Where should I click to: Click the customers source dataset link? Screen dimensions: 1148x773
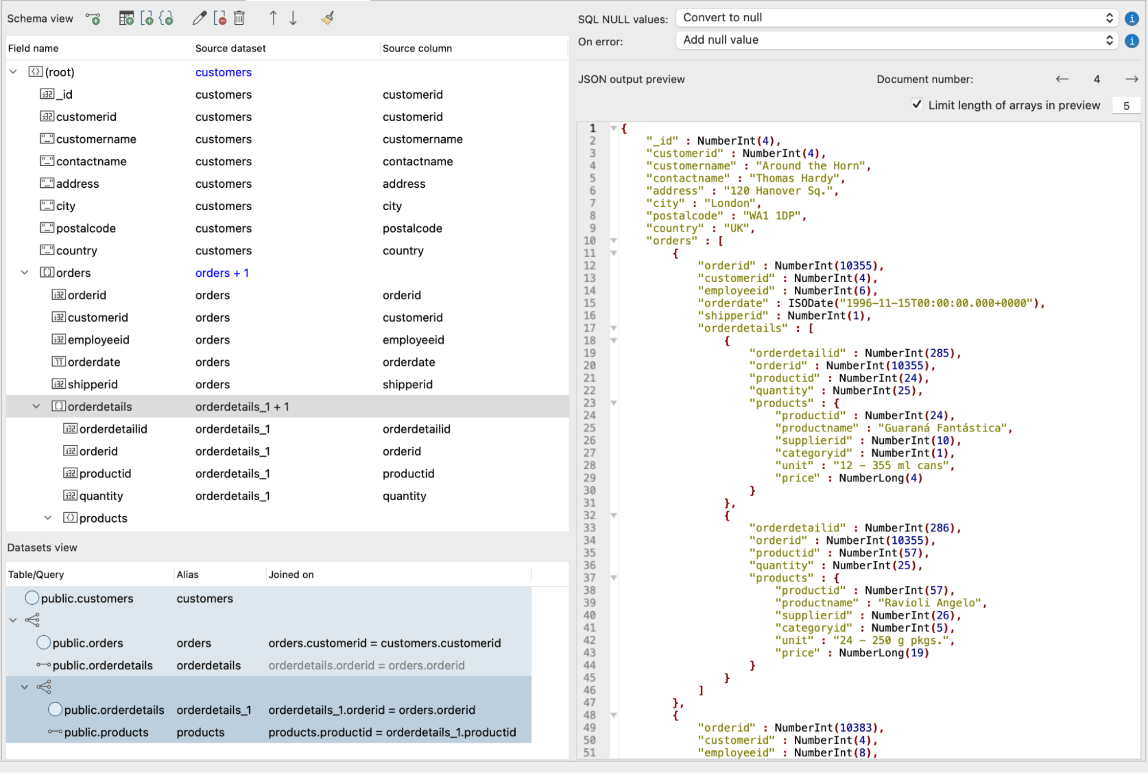coord(223,72)
